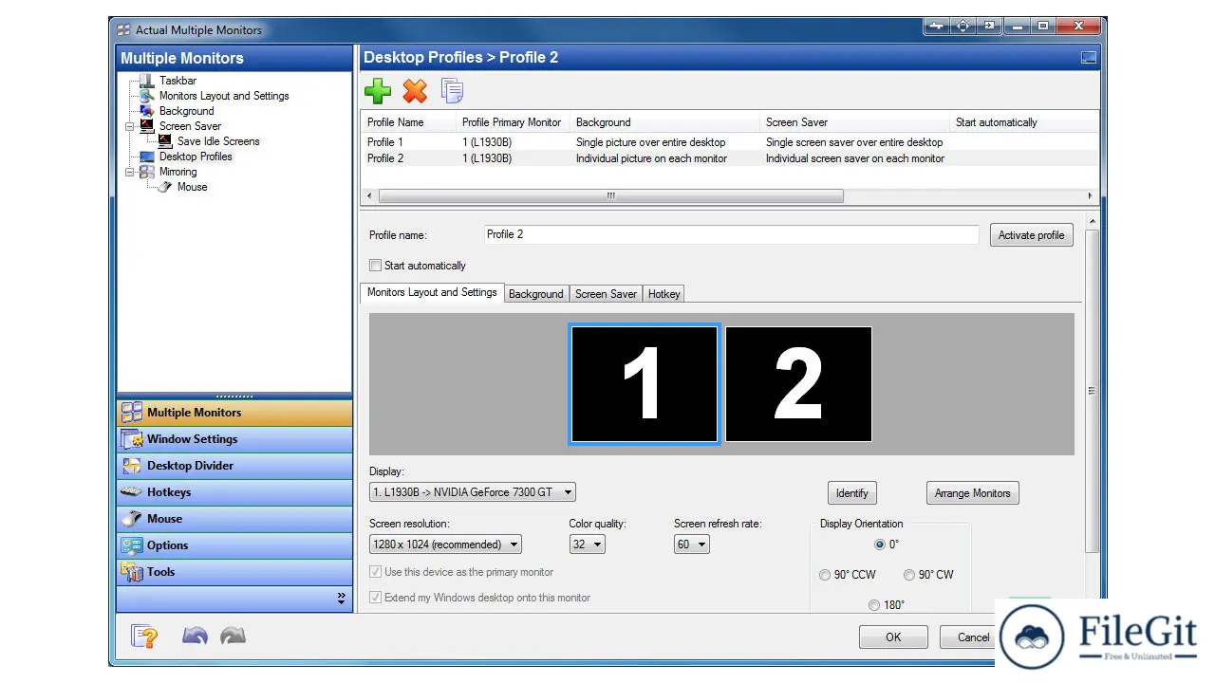
Task: Open the Display dropdown showing L1930B
Action: (473, 492)
